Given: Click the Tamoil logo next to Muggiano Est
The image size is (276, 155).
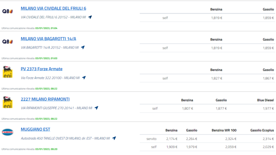Looking at the screenshot, I should [7, 132].
